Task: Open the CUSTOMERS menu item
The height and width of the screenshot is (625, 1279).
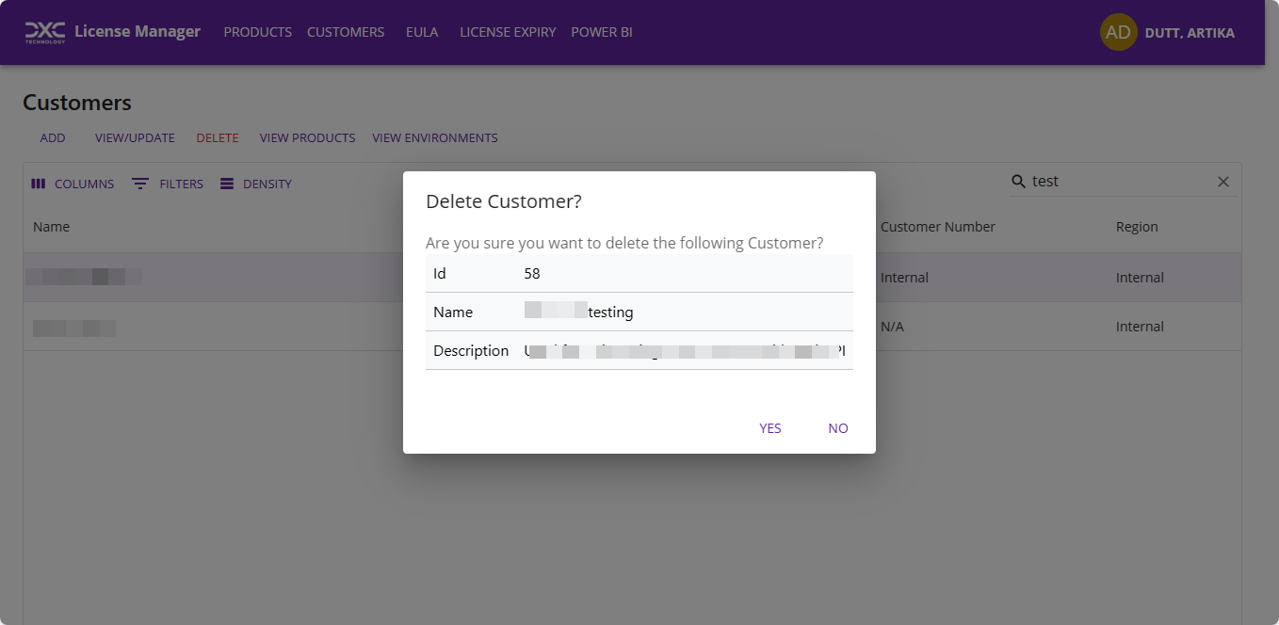Action: click(345, 32)
